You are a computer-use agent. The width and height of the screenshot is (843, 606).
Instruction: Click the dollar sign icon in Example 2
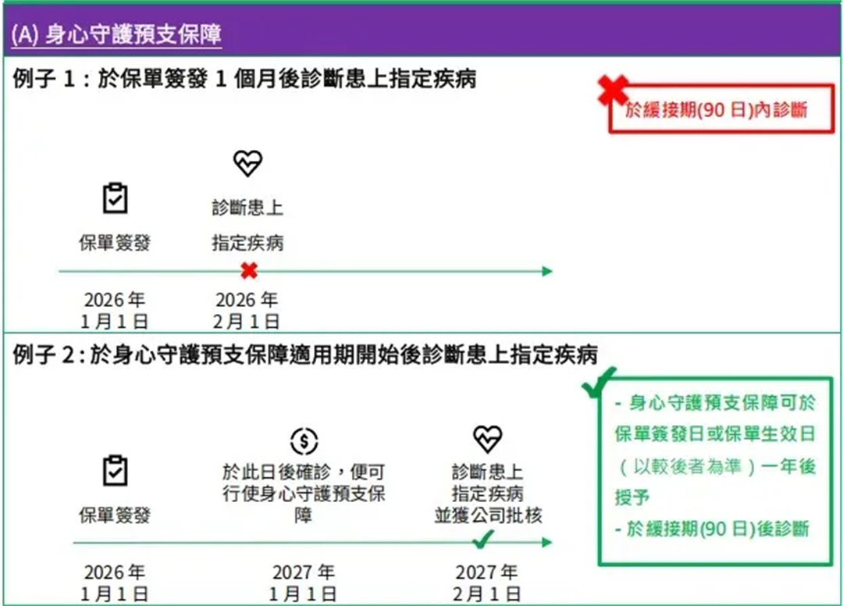tap(304, 441)
